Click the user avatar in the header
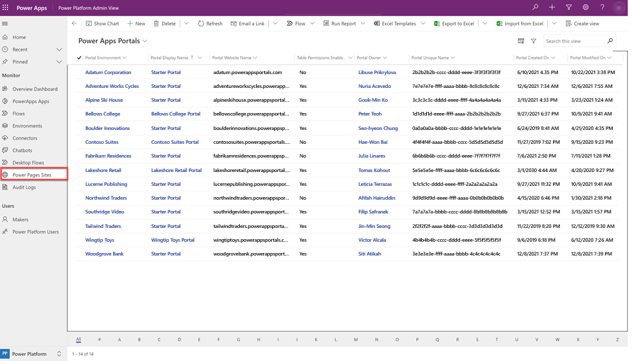 [x=619, y=8]
